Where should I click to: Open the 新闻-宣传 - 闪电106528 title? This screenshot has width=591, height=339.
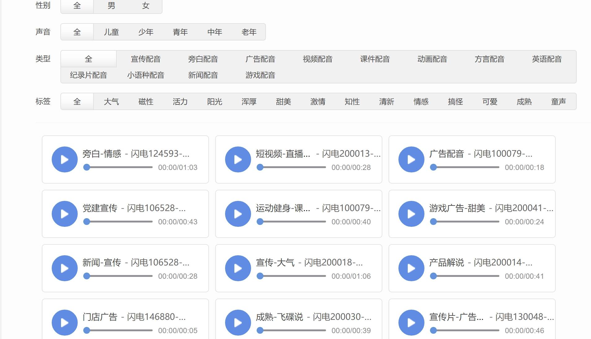pyautogui.click(x=136, y=262)
